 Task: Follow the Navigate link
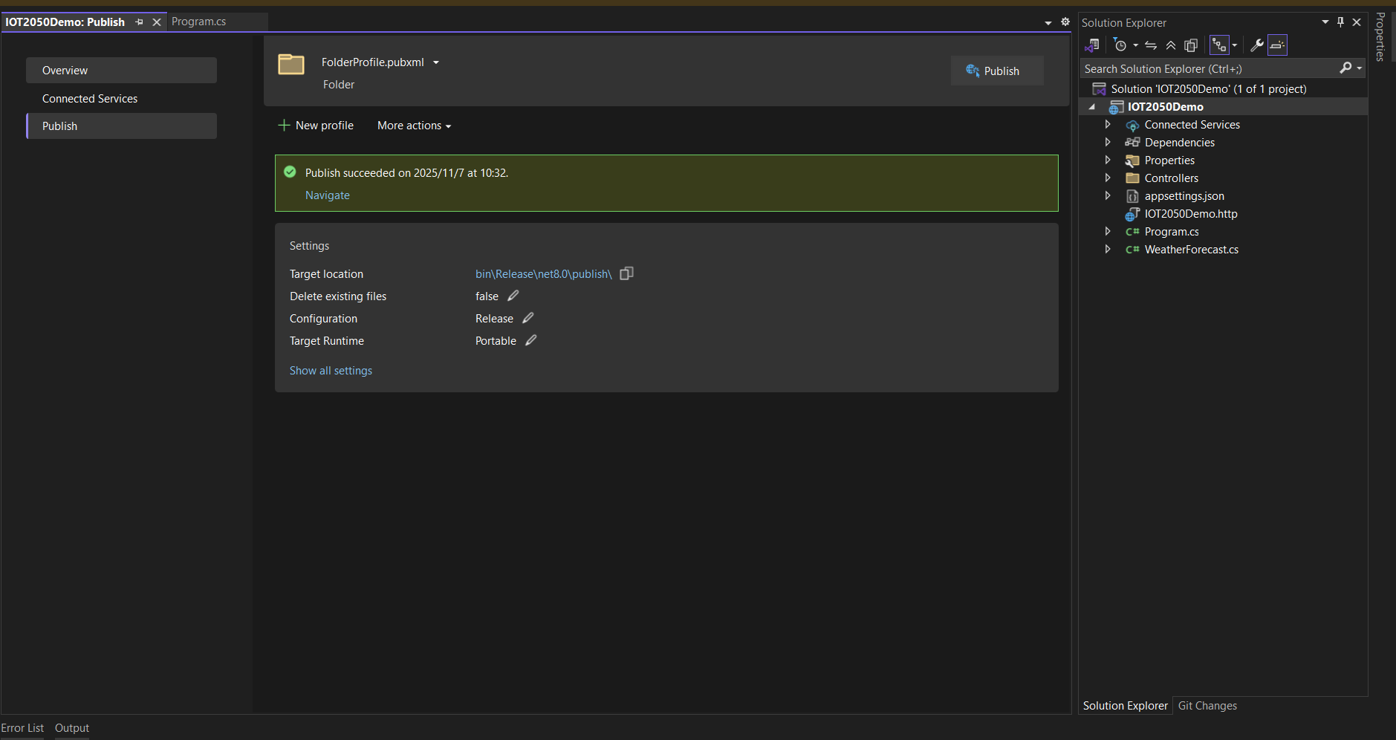[328, 195]
